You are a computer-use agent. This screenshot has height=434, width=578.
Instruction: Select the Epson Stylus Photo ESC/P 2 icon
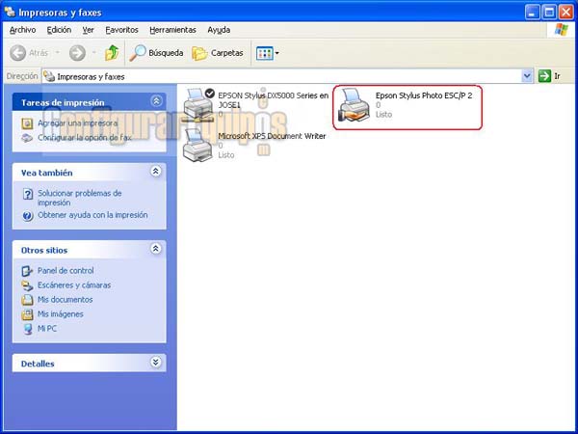tap(354, 105)
